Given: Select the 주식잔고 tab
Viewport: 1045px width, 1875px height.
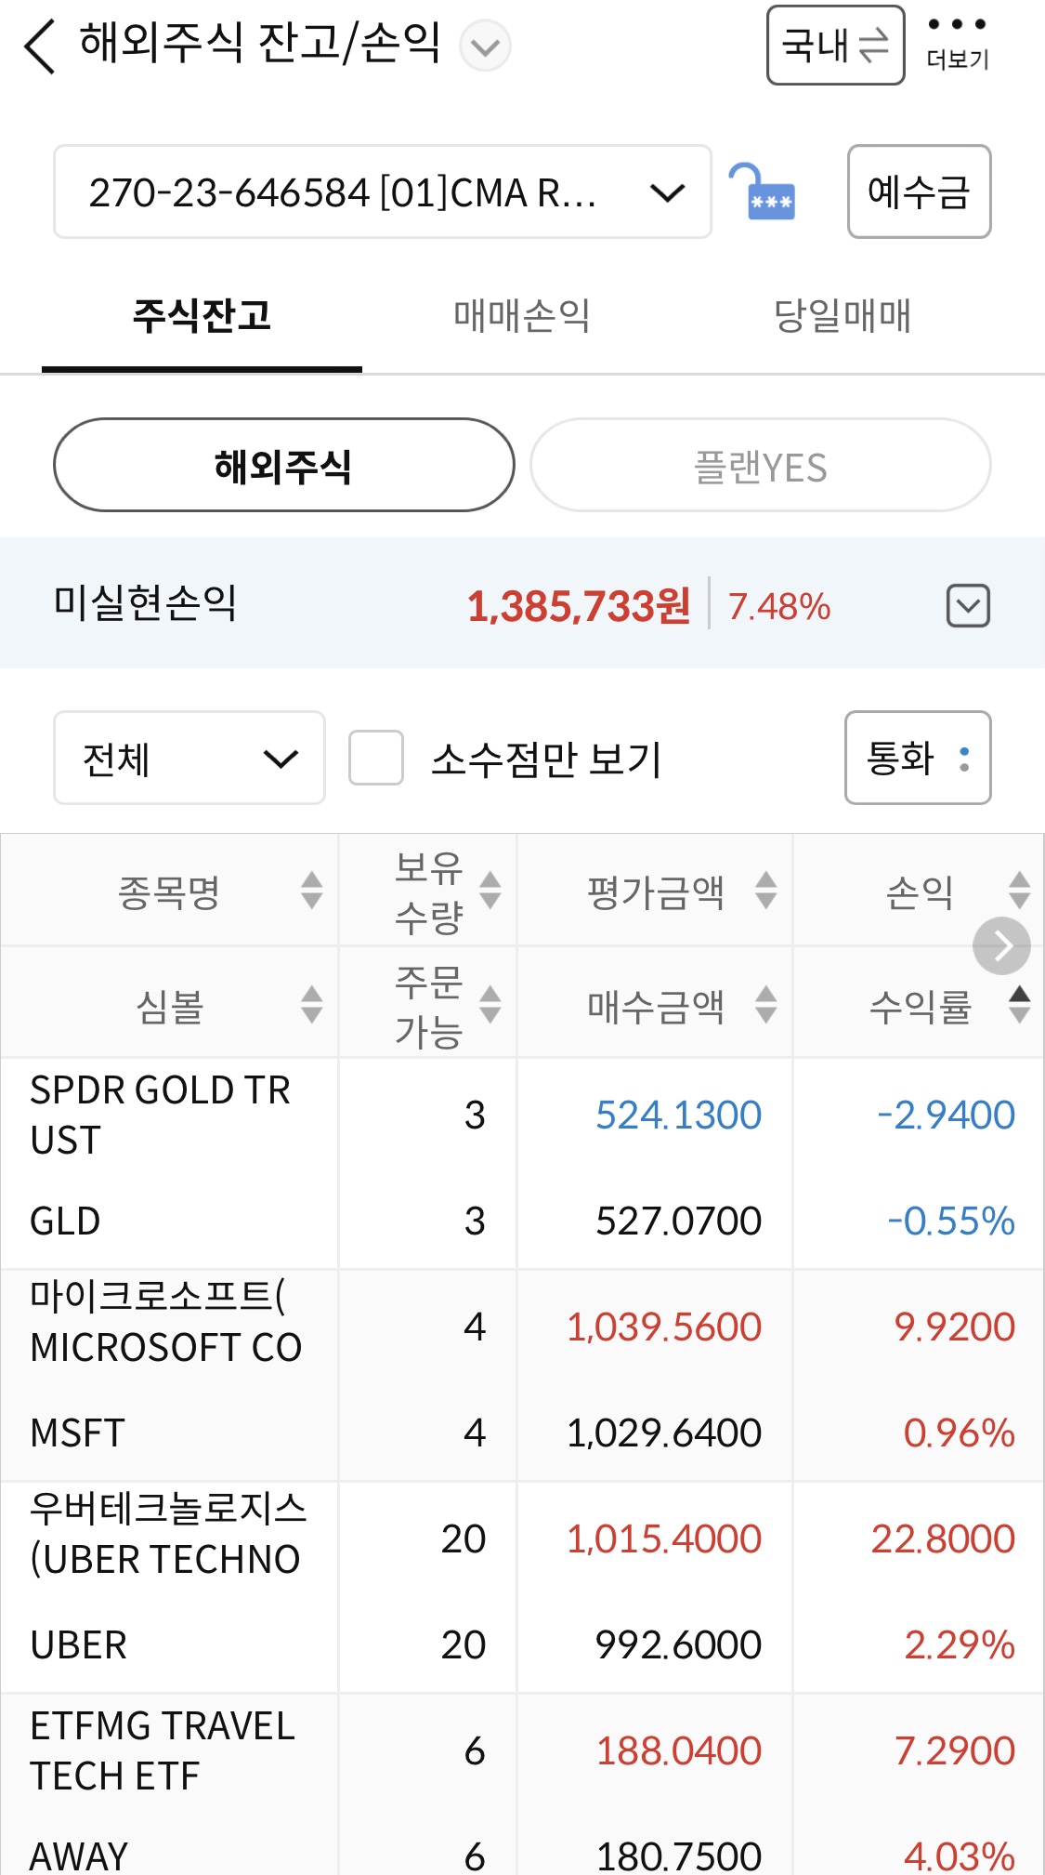Looking at the screenshot, I should tap(202, 316).
